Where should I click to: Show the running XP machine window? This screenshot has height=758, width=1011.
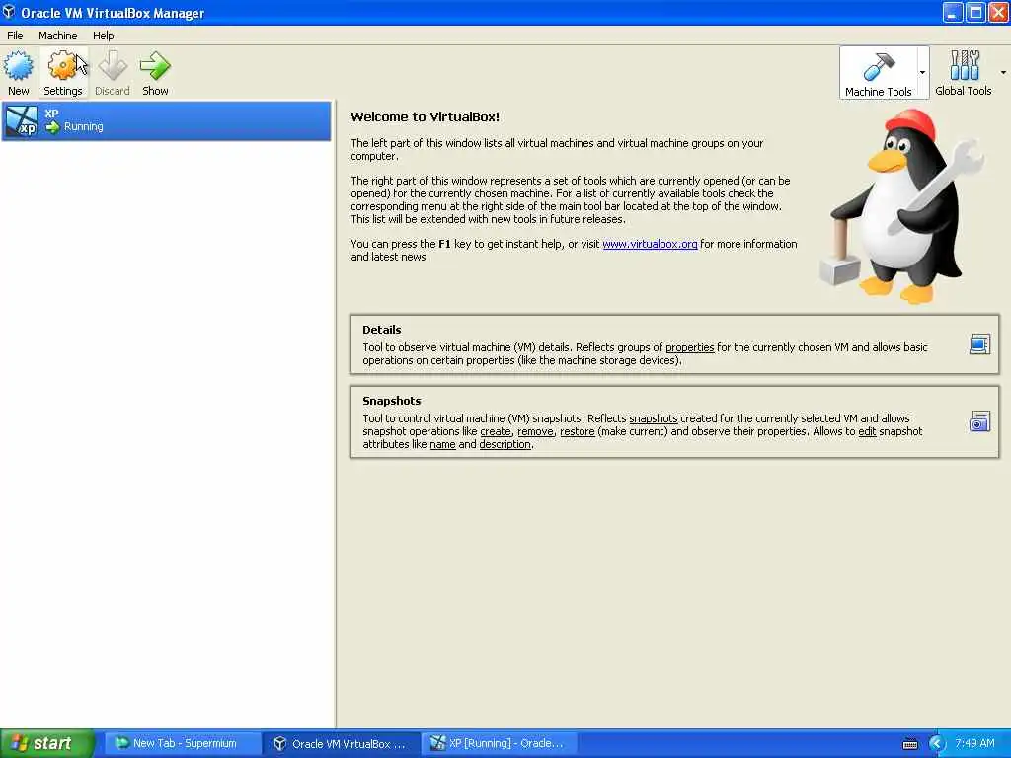pyautogui.click(x=155, y=73)
